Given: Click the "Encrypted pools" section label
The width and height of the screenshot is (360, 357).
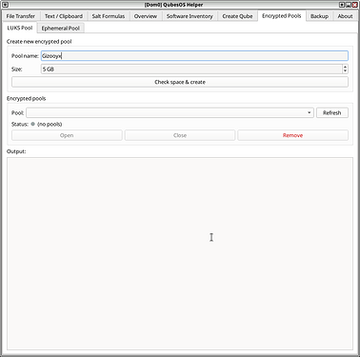Looking at the screenshot, I should point(27,98).
